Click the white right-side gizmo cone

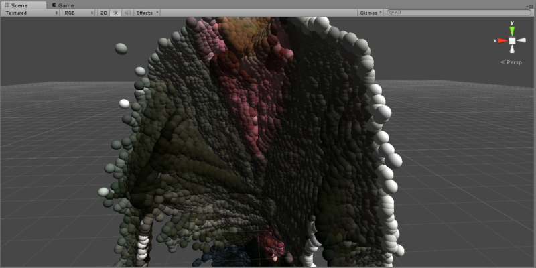click(521, 40)
